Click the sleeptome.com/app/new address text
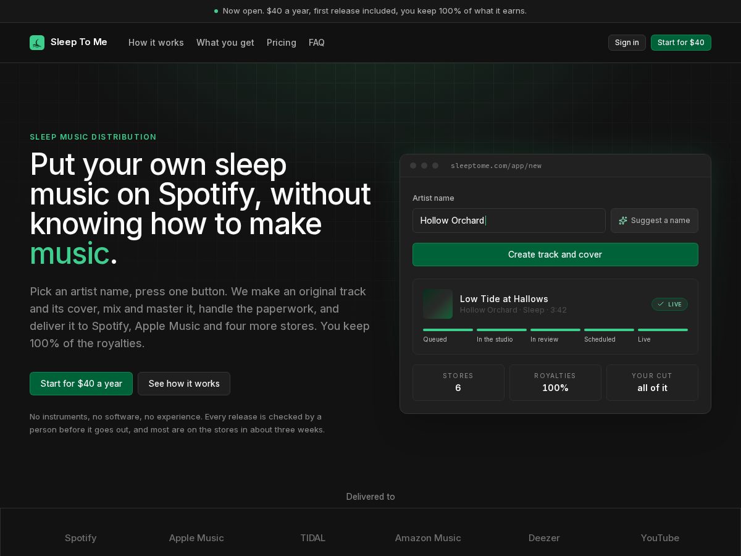This screenshot has width=741, height=556. point(496,166)
